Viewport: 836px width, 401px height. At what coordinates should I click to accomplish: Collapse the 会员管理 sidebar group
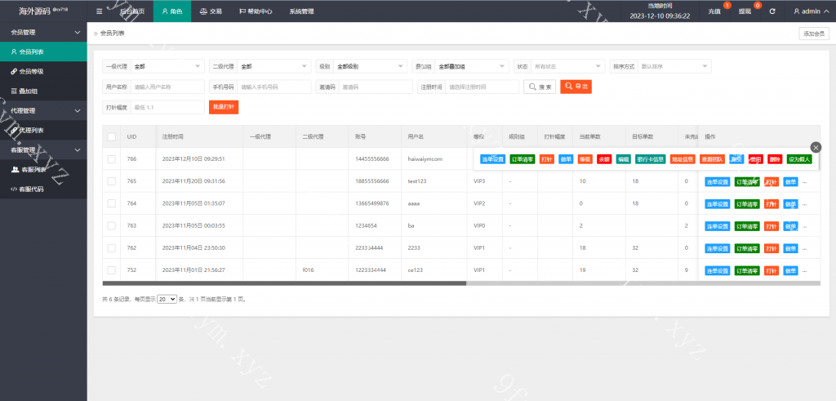click(x=43, y=32)
